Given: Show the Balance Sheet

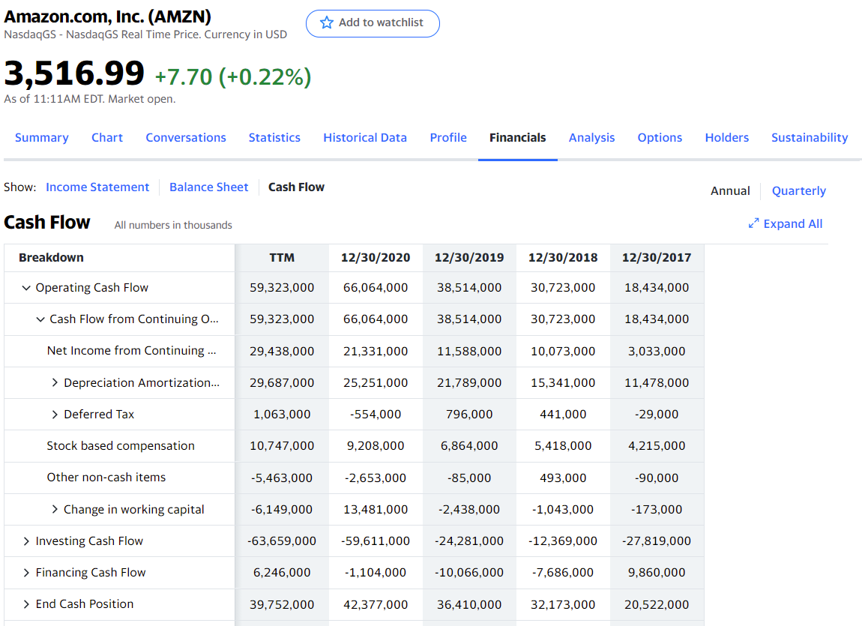Looking at the screenshot, I should click(x=209, y=187).
